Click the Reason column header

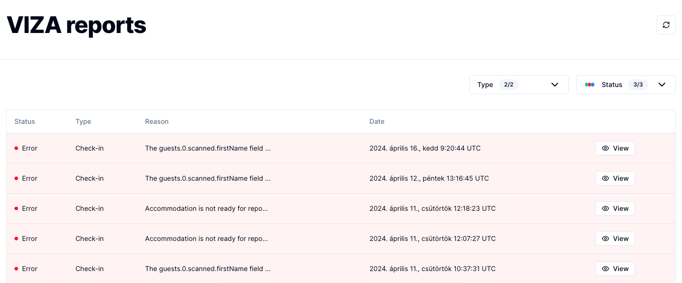point(157,121)
